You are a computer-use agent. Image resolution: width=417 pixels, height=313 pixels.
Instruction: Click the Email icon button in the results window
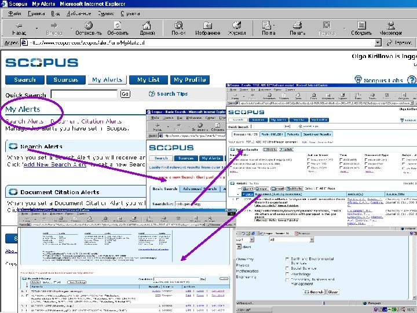click(x=277, y=188)
